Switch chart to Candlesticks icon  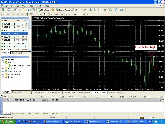(81, 10)
